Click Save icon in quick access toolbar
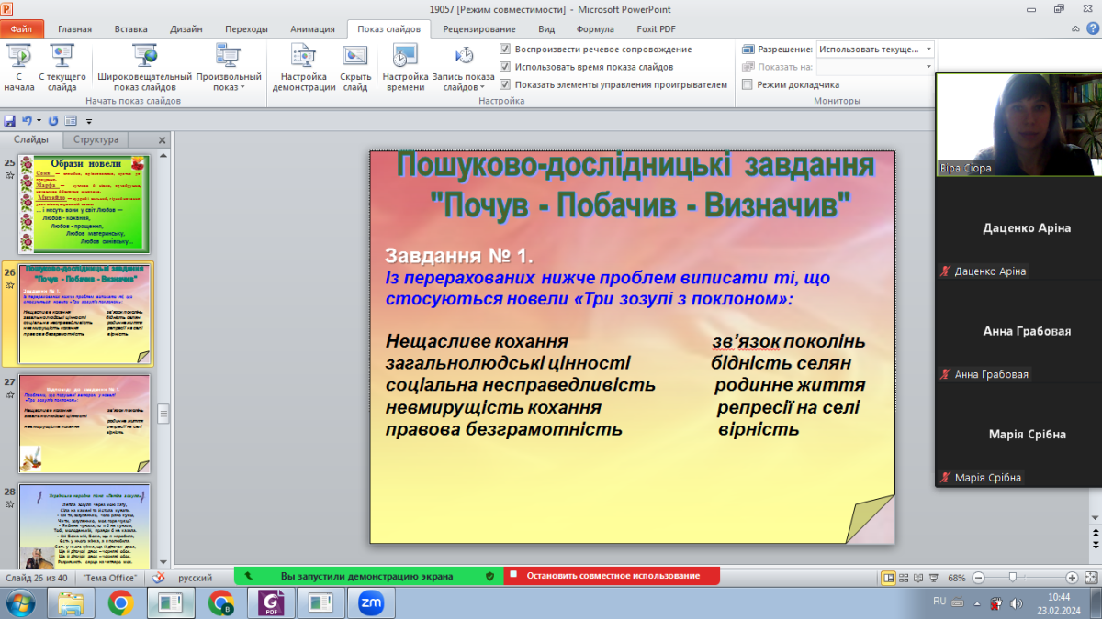 tap(10, 120)
